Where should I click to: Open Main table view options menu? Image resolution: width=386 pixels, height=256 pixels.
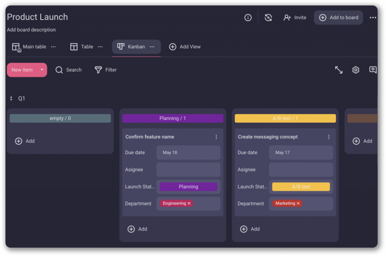[x=53, y=47]
